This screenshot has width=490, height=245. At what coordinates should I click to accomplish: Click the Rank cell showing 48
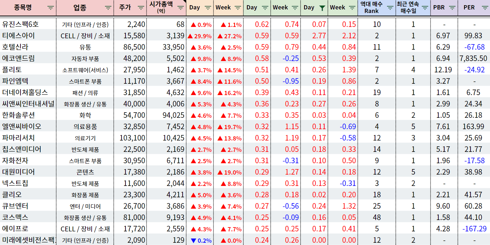377,217
